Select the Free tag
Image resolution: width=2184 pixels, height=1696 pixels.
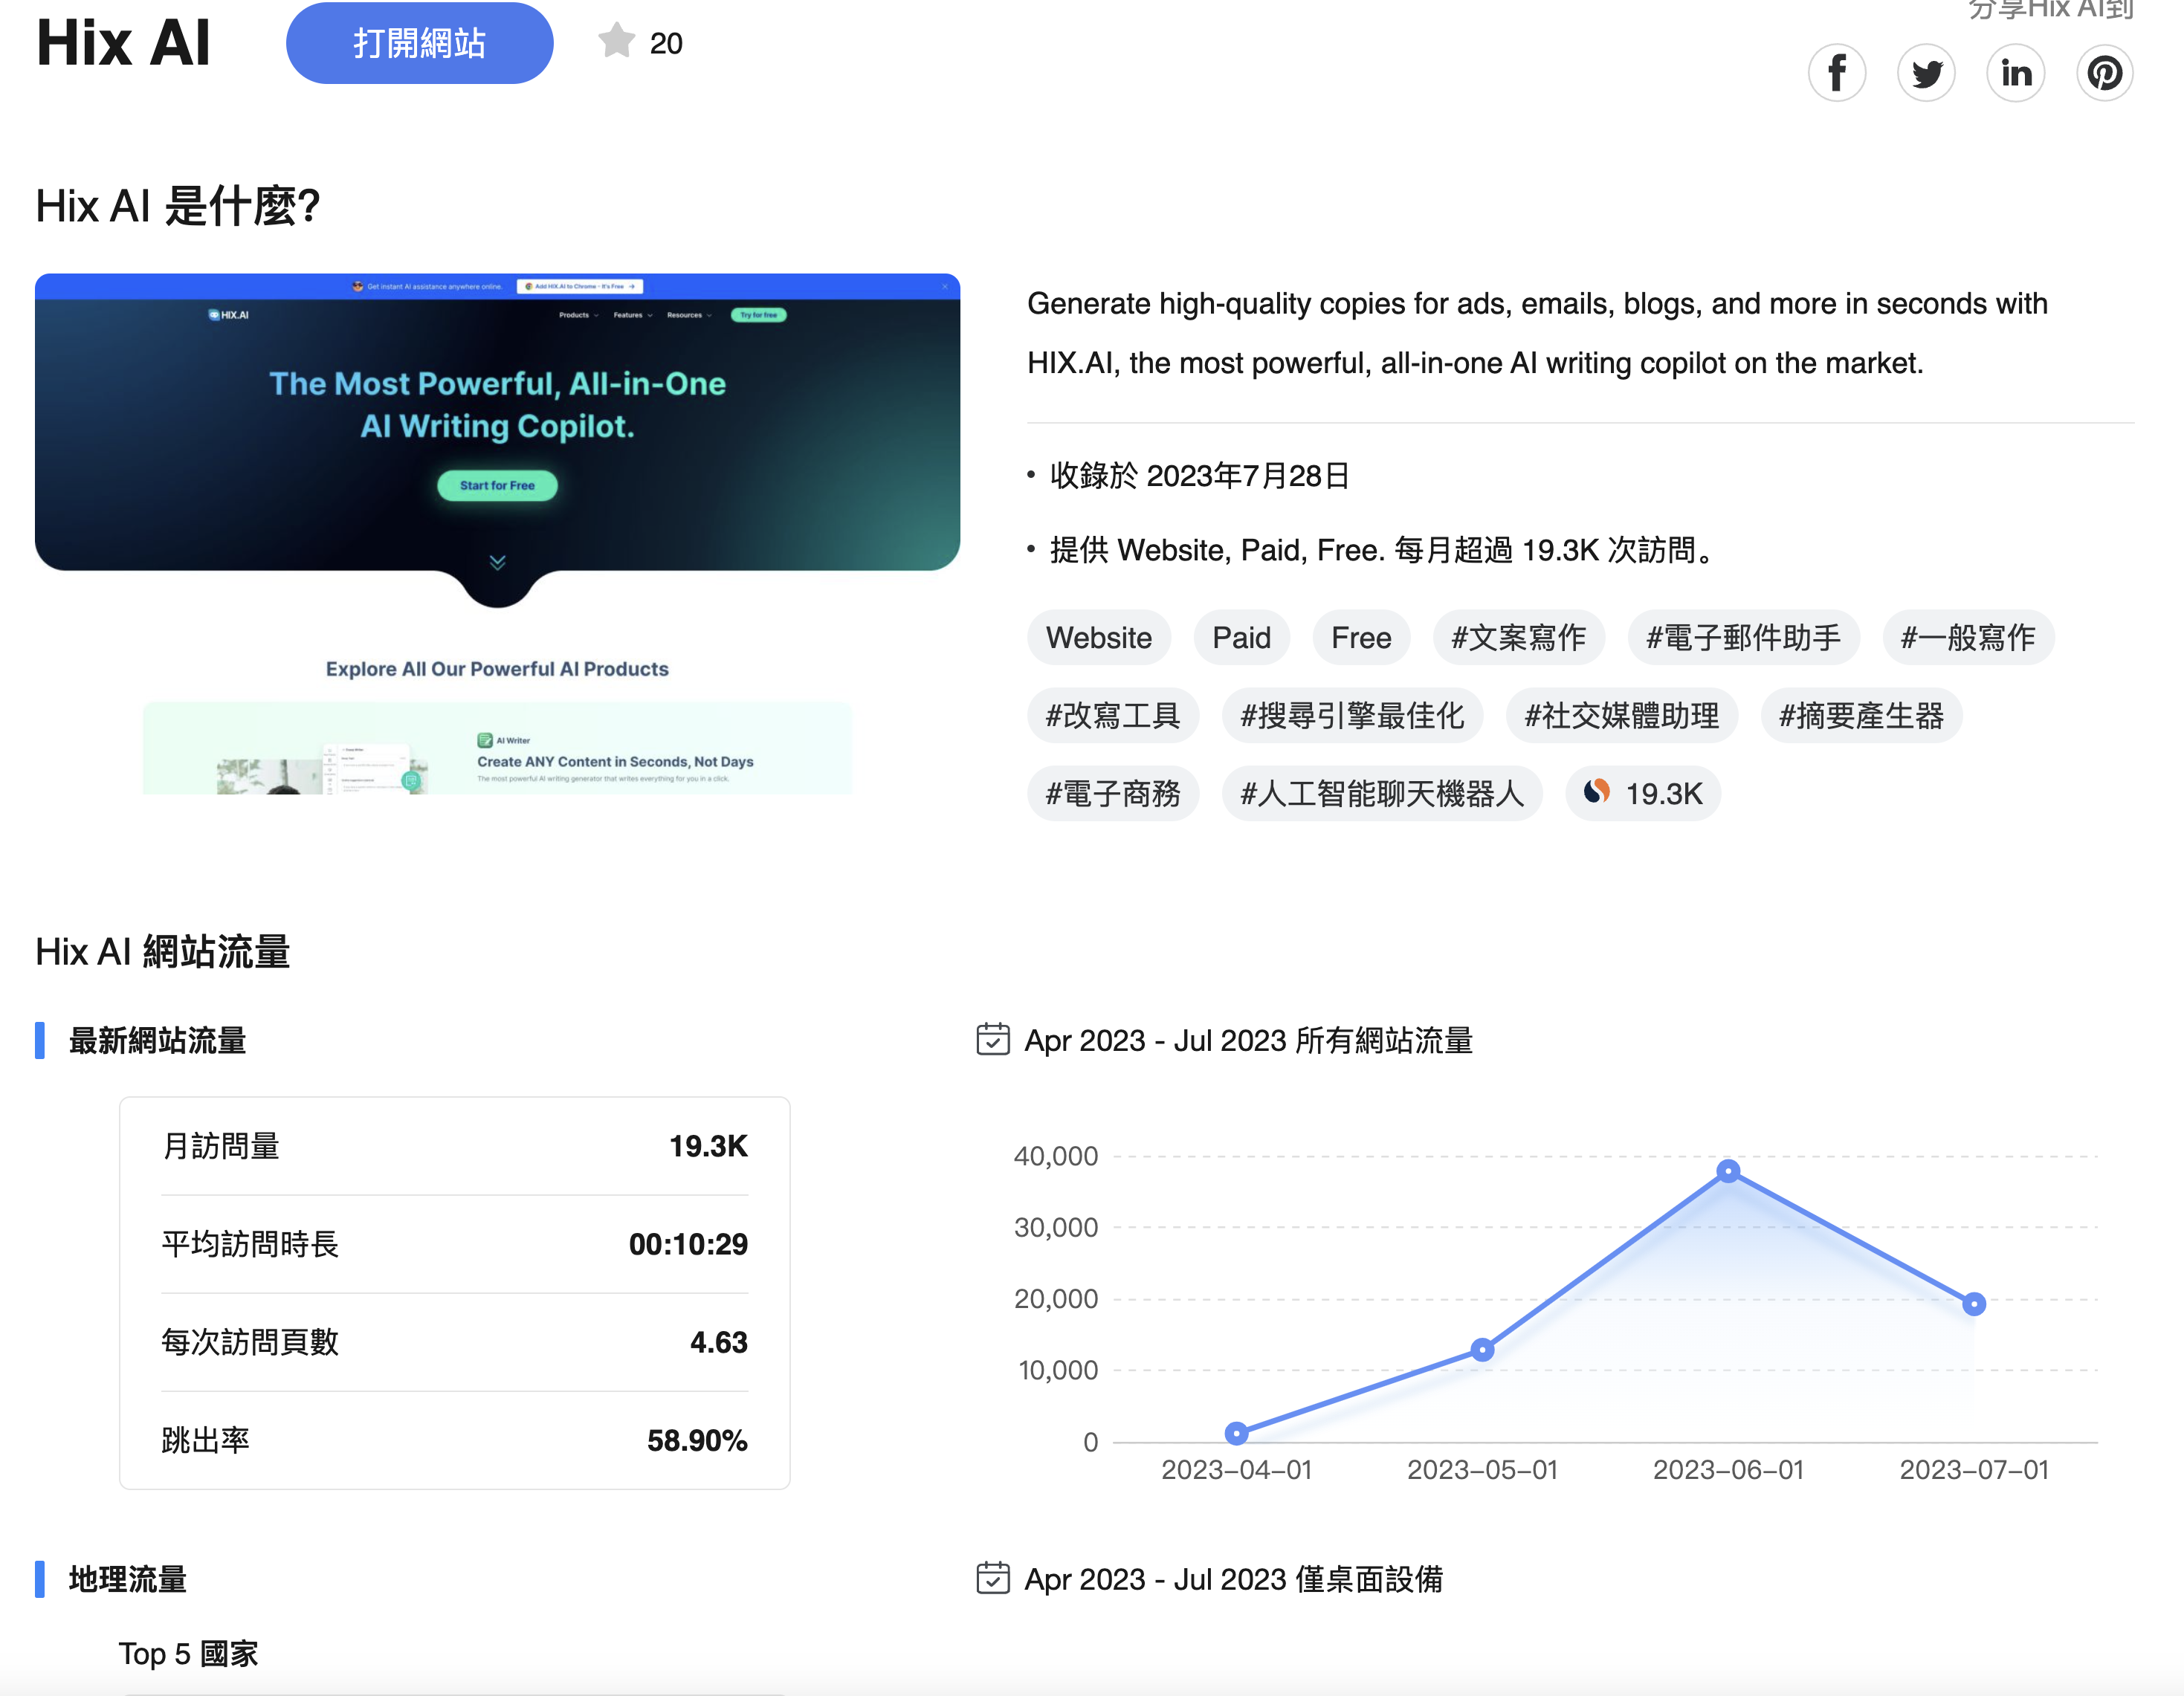click(x=1360, y=638)
